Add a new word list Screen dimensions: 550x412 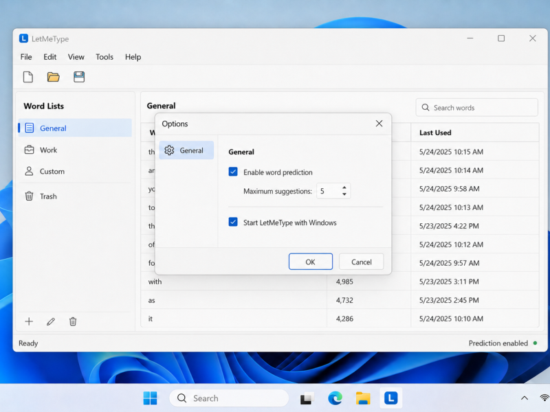pos(29,321)
